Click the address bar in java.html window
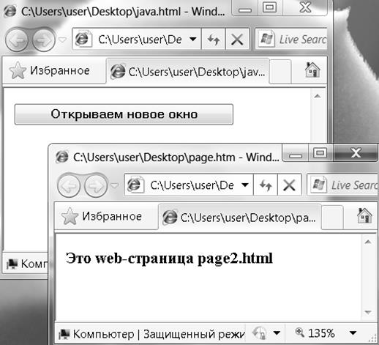The height and width of the screenshot is (345, 379). click(x=137, y=40)
